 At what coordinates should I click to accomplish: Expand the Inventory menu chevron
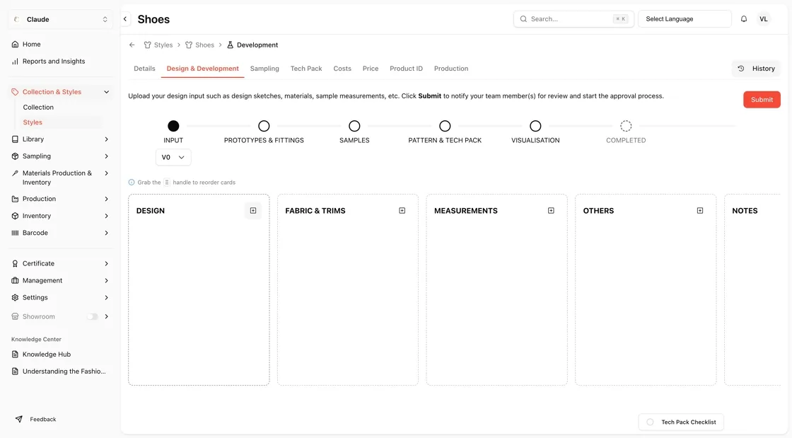[x=107, y=217]
